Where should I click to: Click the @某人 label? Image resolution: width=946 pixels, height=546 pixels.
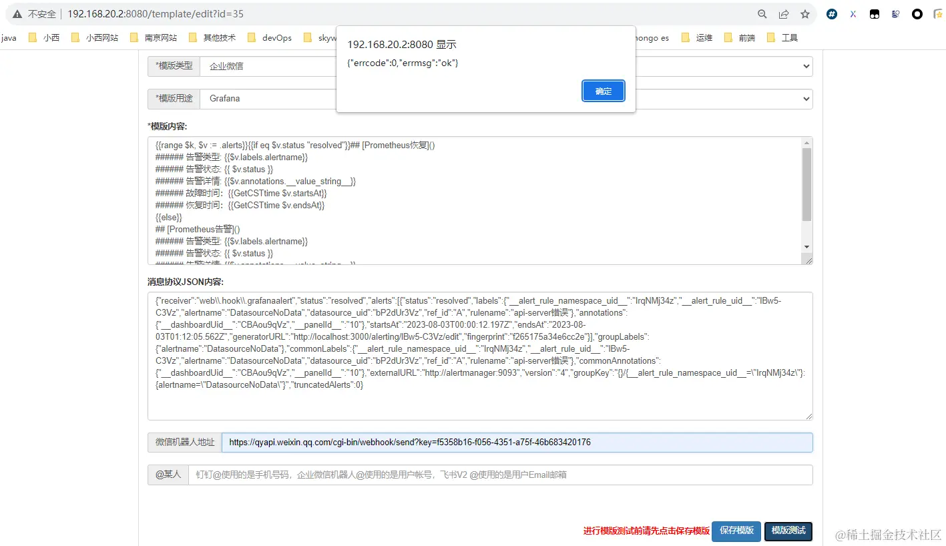(168, 475)
